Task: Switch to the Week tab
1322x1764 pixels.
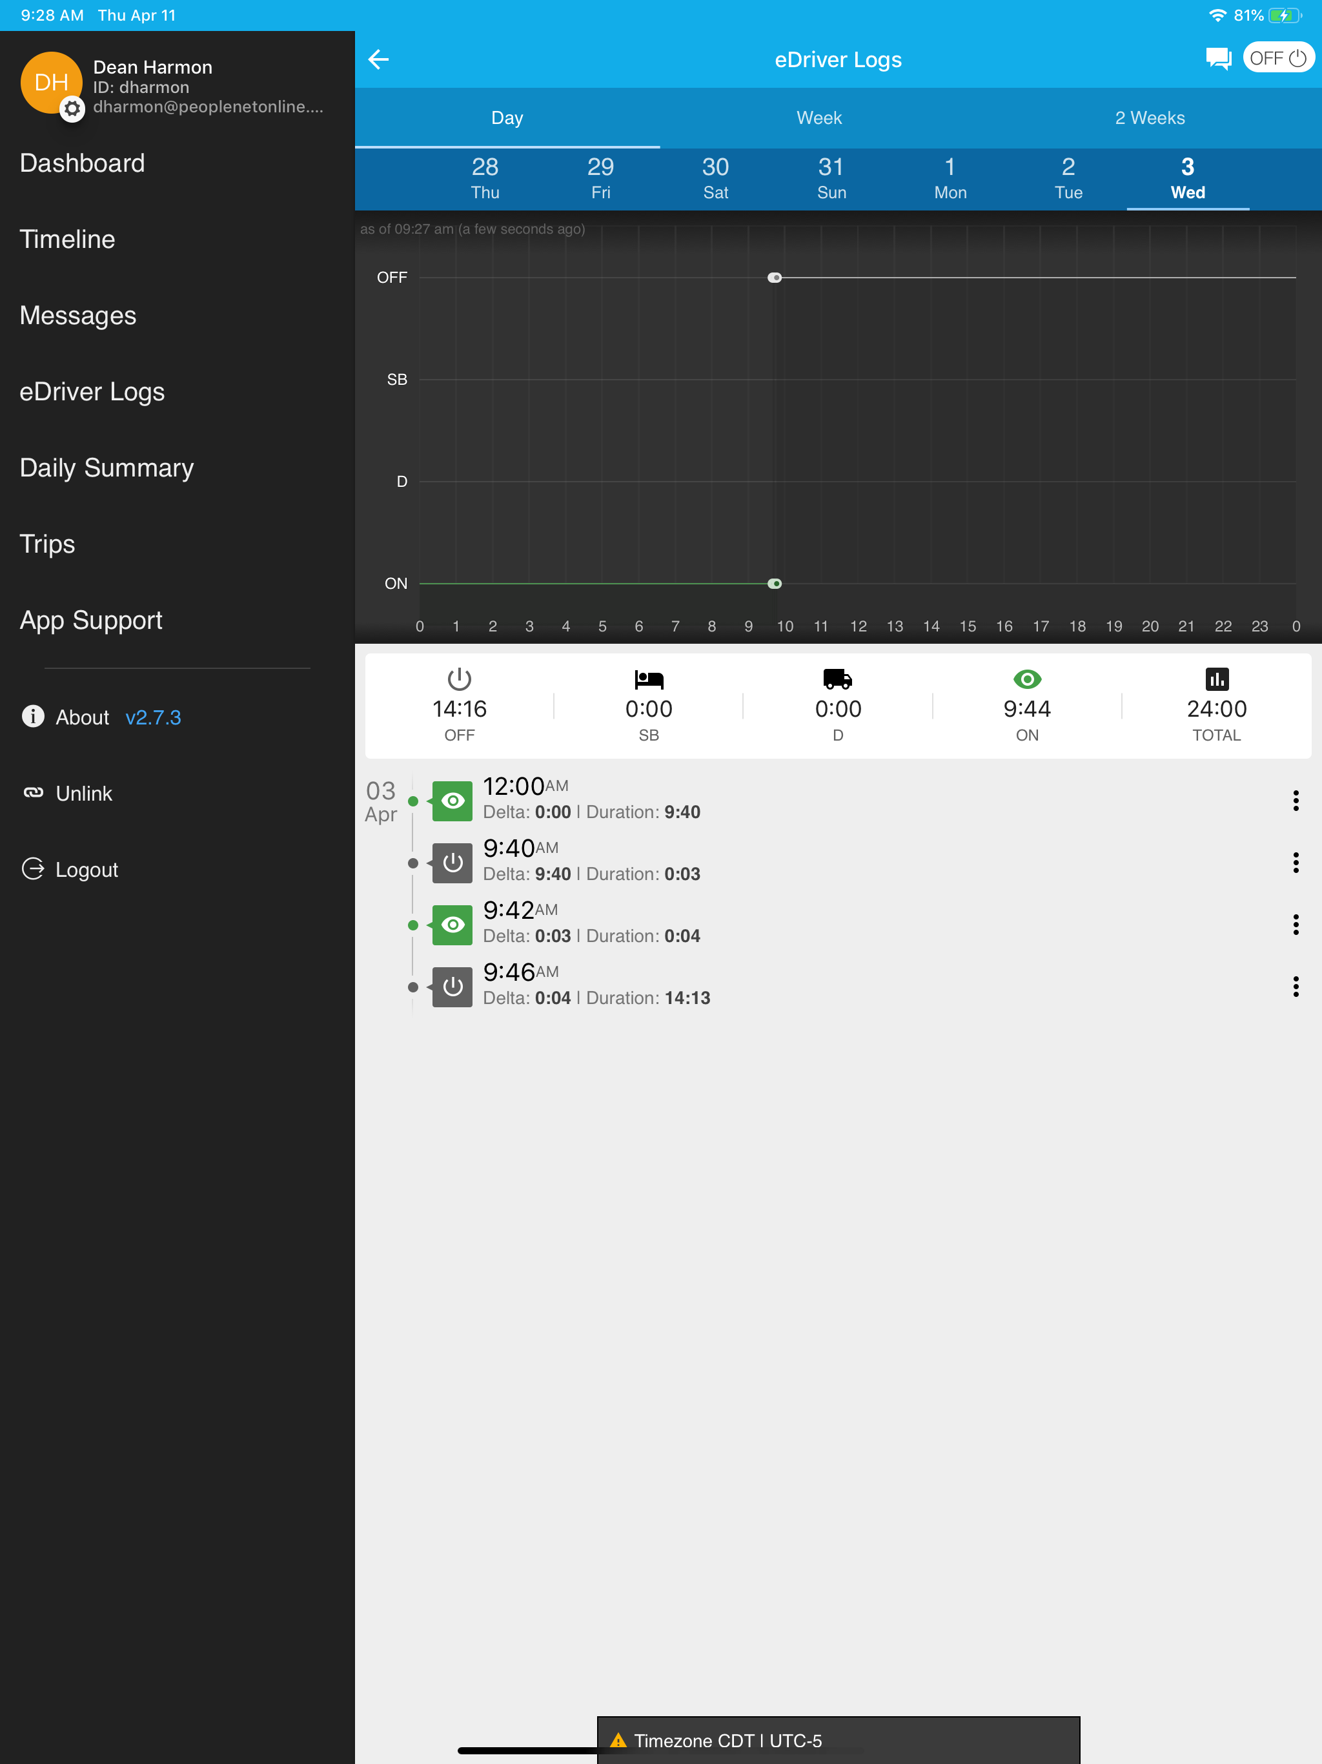Action: (x=819, y=118)
